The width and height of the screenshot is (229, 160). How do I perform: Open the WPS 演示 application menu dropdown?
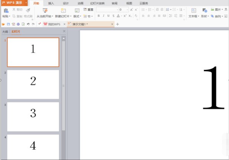click(x=26, y=3)
